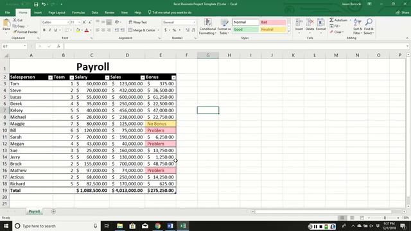Switch to Normal view in status bar
This screenshot has width=411, height=231.
(x=342, y=218)
